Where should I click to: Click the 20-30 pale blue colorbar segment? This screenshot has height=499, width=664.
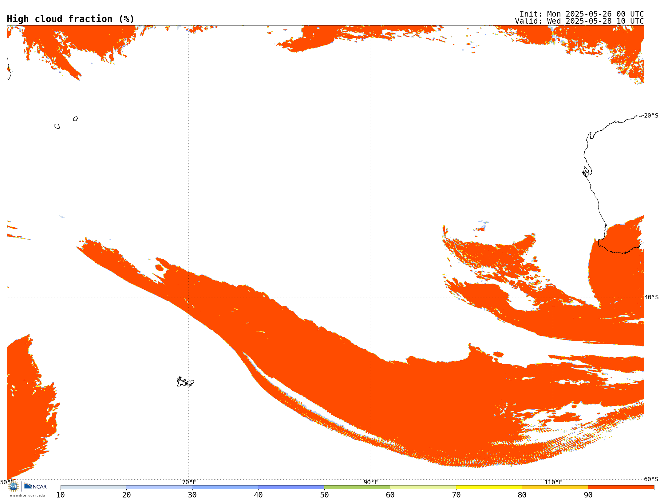point(159,487)
